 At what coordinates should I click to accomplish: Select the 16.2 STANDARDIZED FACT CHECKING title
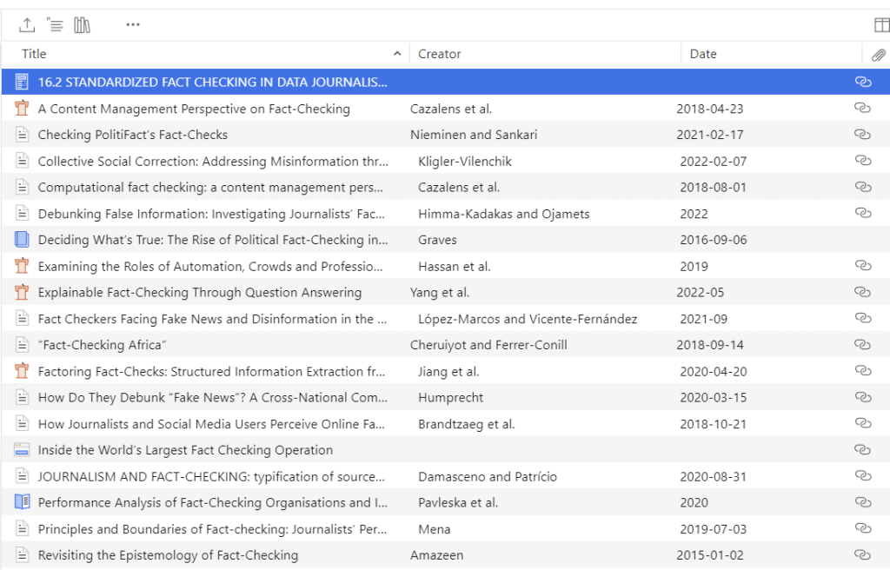[x=212, y=82]
